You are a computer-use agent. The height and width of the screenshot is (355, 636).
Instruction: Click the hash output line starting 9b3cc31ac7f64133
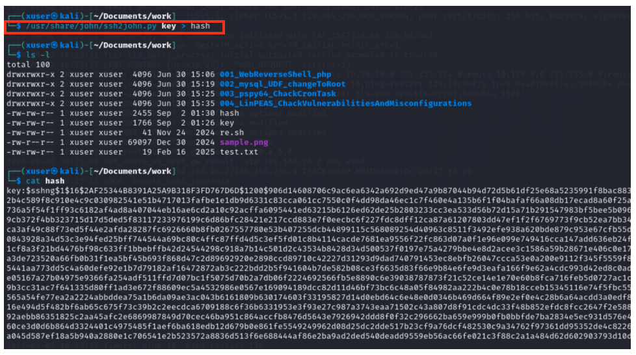(x=319, y=287)
